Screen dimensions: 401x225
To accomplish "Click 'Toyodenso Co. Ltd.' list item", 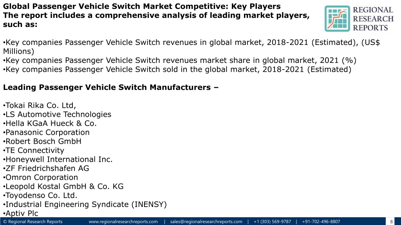I will click(40, 195).
